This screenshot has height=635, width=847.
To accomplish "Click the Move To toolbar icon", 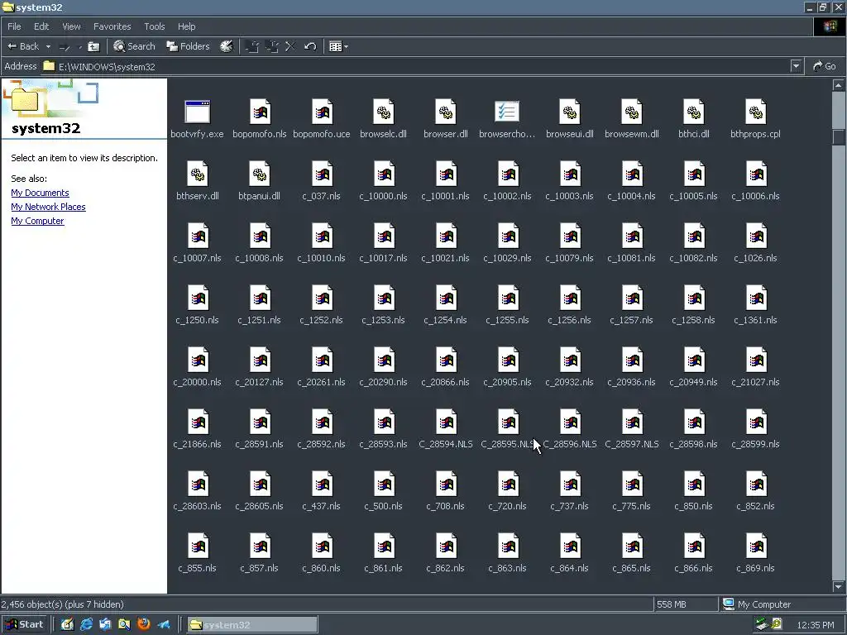I will tap(251, 46).
